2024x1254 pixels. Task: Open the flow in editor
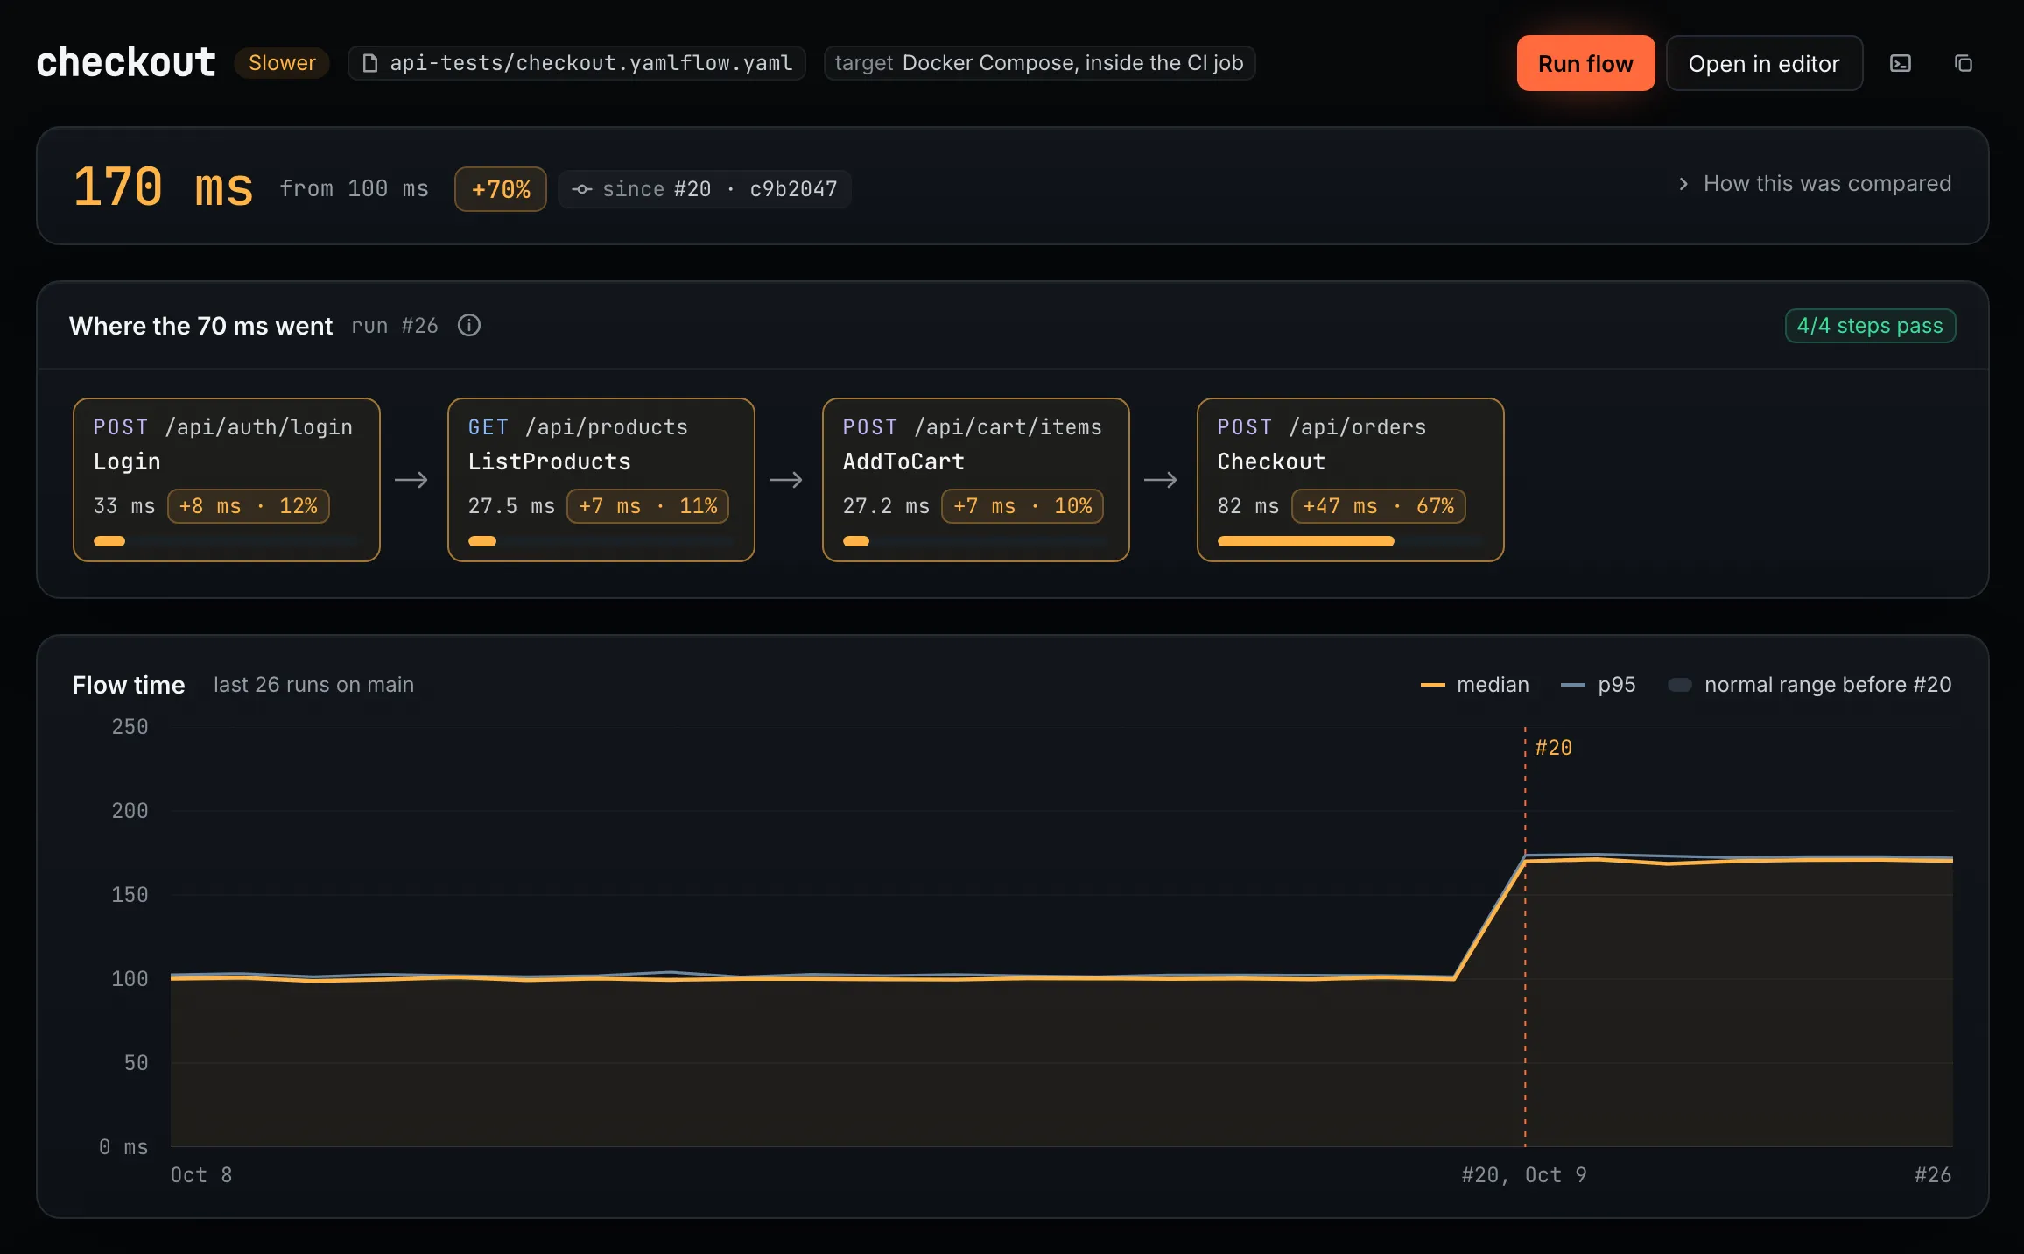coord(1764,63)
